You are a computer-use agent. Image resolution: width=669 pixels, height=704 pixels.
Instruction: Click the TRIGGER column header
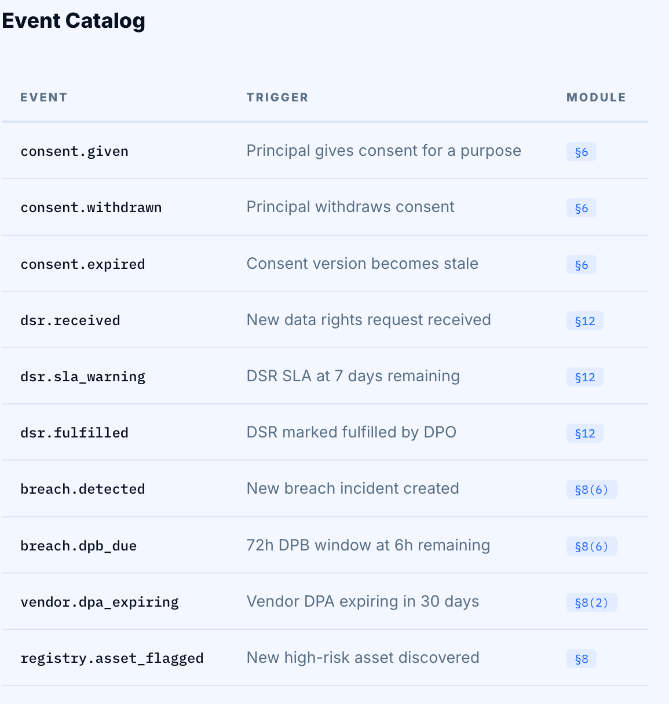coord(277,97)
